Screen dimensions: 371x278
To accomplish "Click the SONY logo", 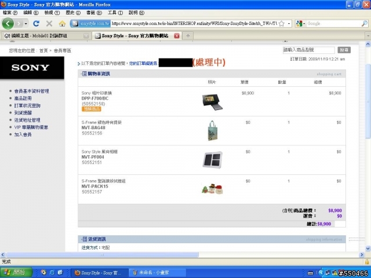I will (31, 68).
